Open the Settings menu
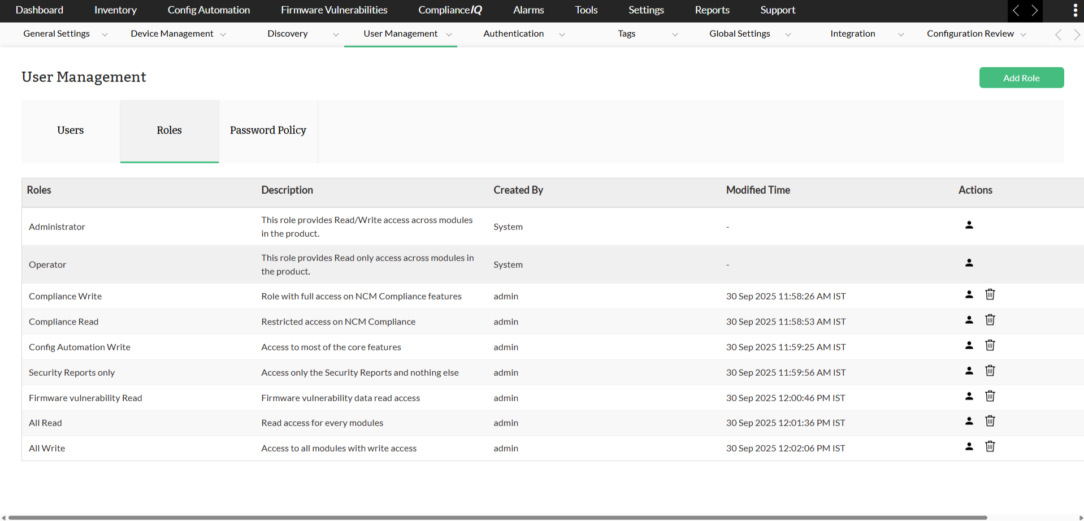Image resolution: width=1084 pixels, height=521 pixels. point(646,10)
